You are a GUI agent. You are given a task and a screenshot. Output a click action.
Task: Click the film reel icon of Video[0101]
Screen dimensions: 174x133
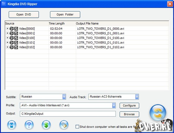(12, 42)
